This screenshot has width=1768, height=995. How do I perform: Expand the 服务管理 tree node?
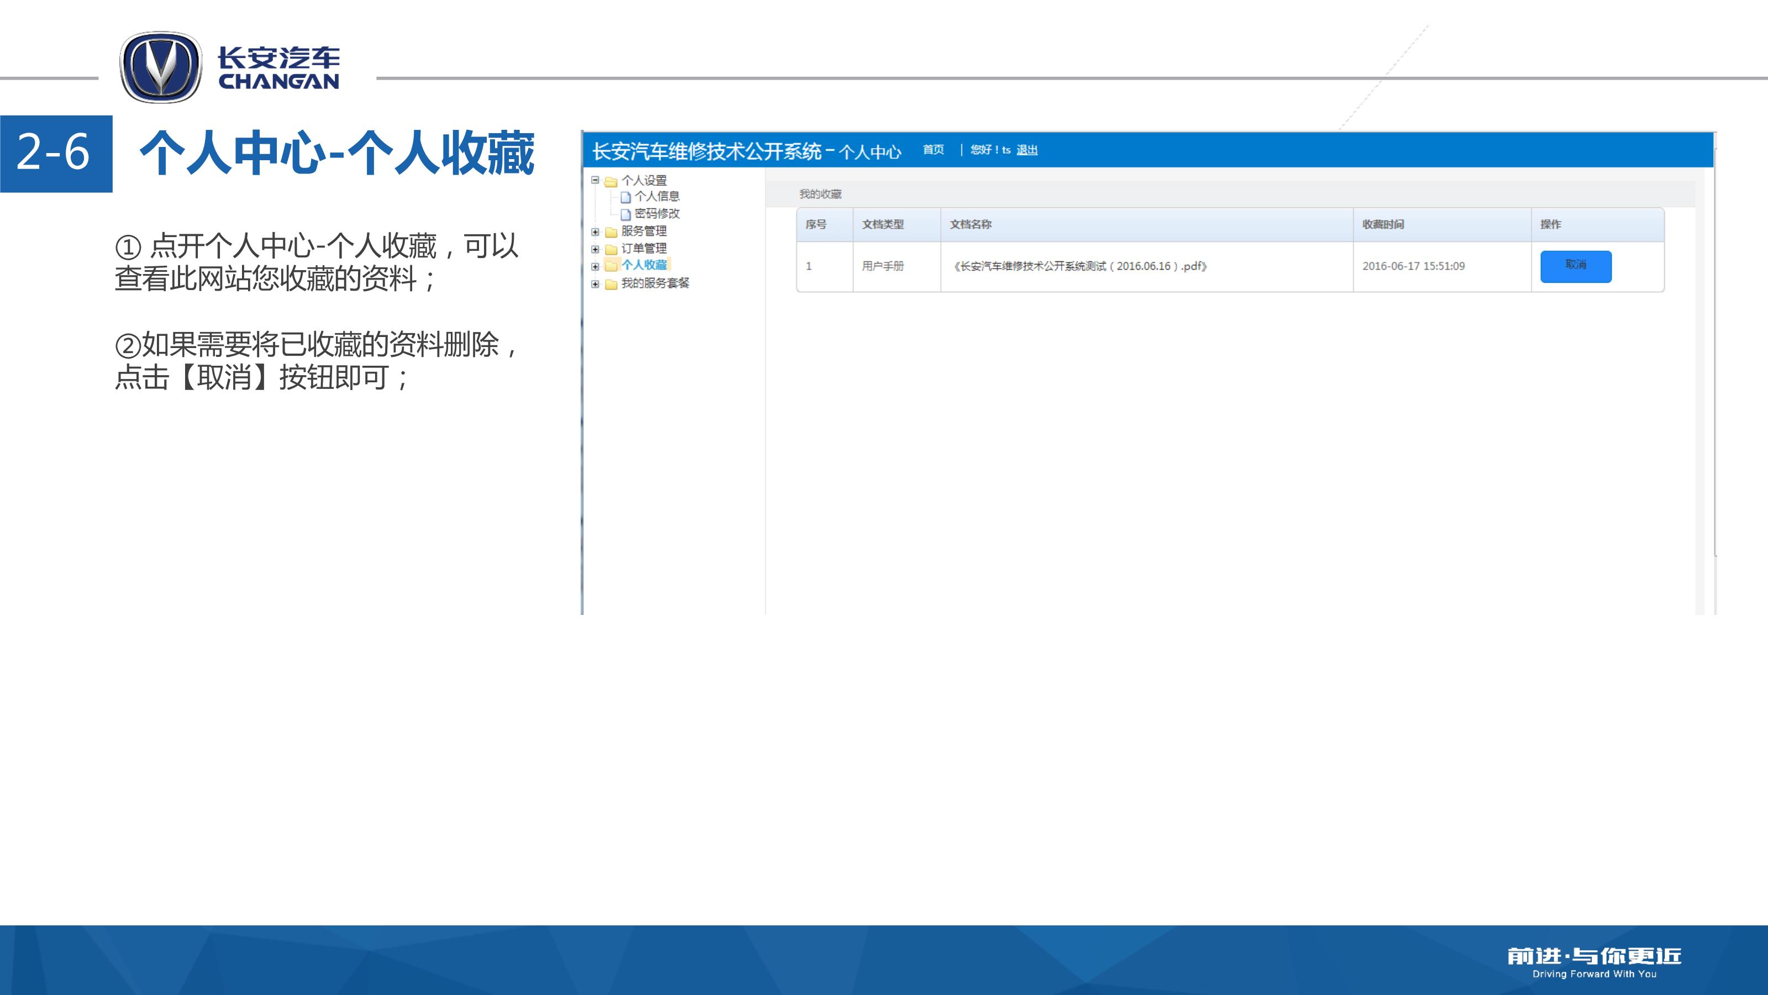point(595,232)
